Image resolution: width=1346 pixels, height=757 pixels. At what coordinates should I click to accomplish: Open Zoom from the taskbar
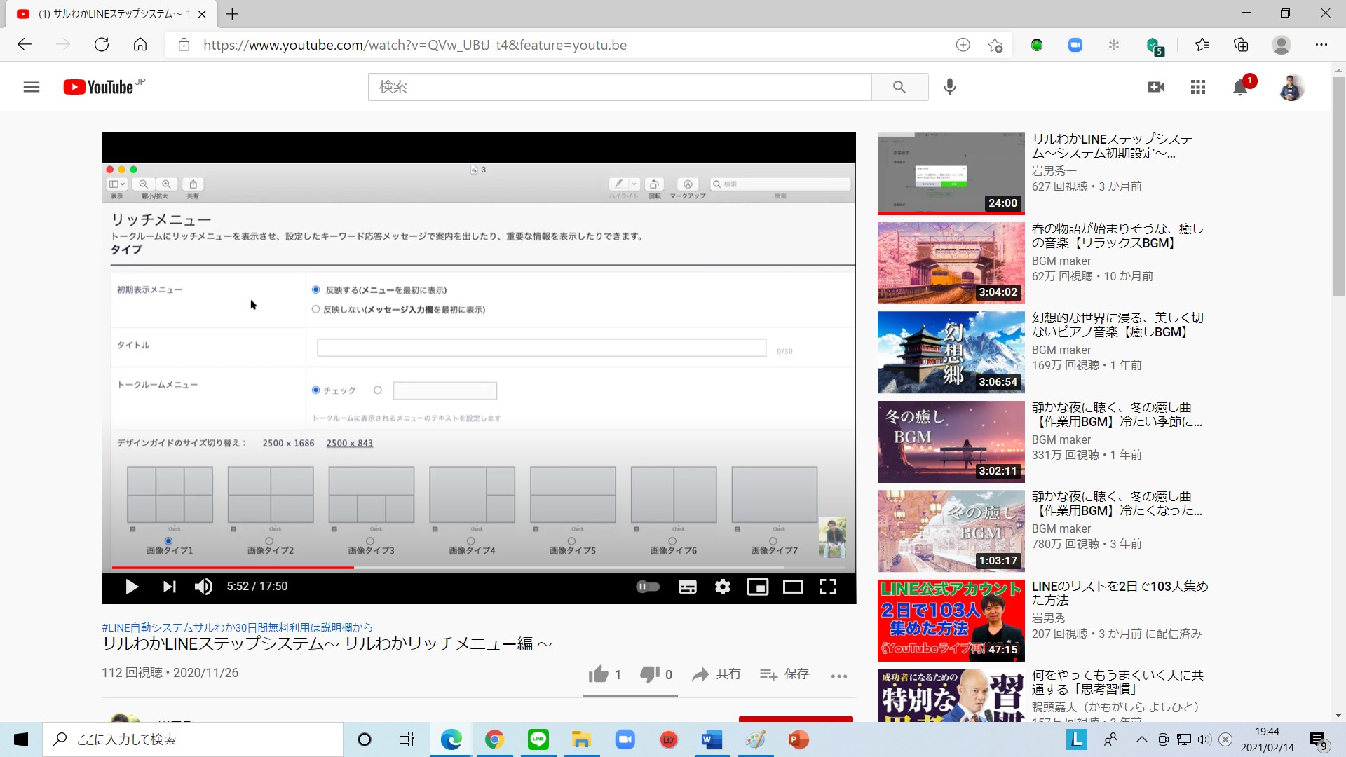[x=625, y=739]
